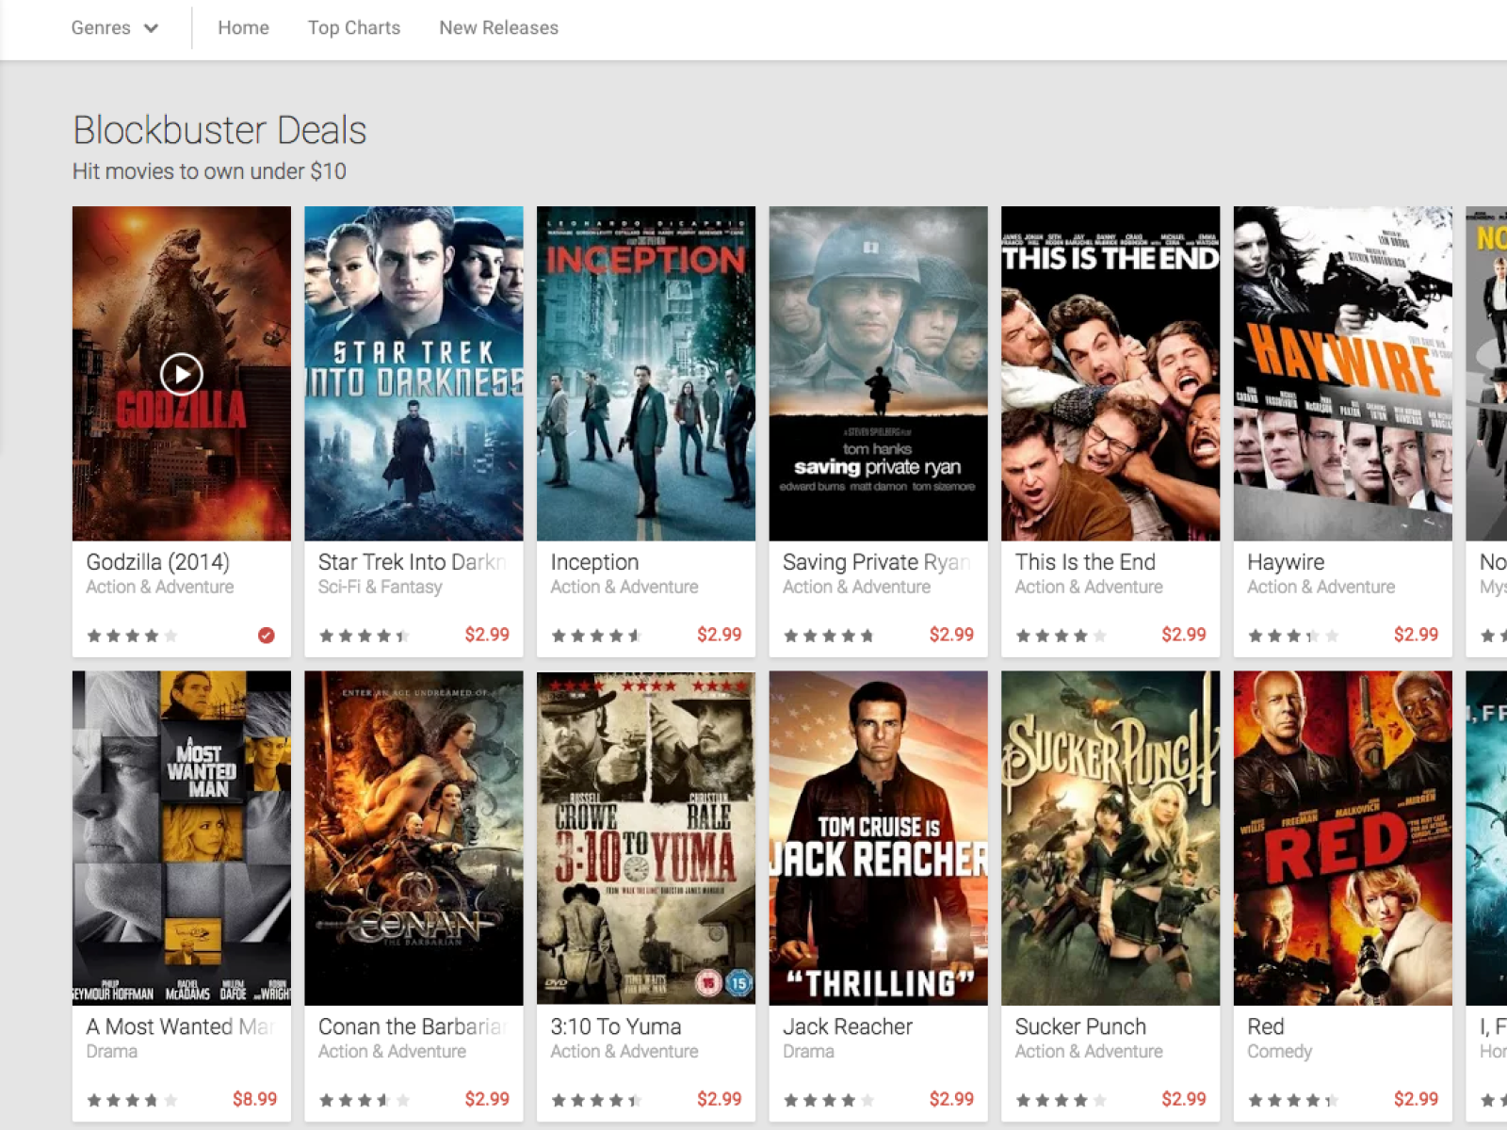Expand the Genres dropdown
1507x1130 pixels.
[114, 28]
